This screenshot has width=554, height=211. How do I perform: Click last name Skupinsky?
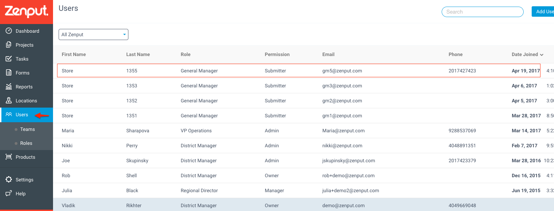137,161
